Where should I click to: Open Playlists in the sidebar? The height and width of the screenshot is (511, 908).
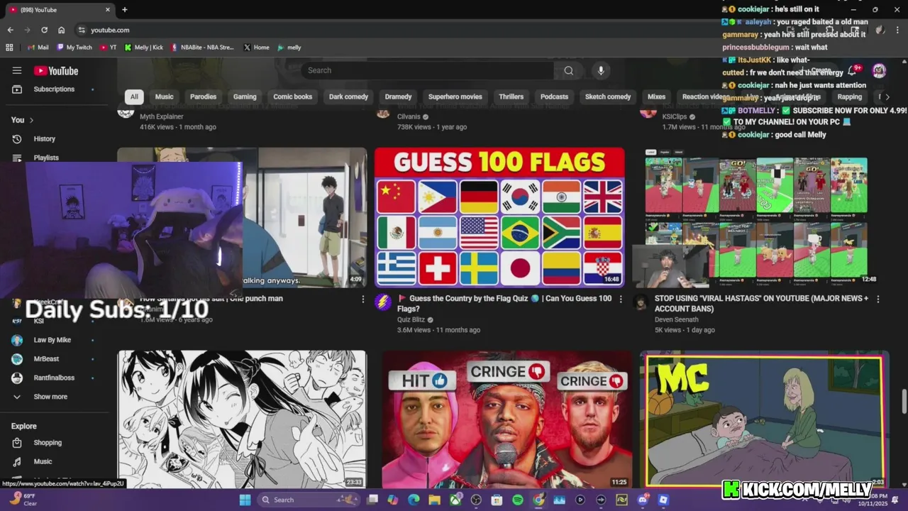46,158
